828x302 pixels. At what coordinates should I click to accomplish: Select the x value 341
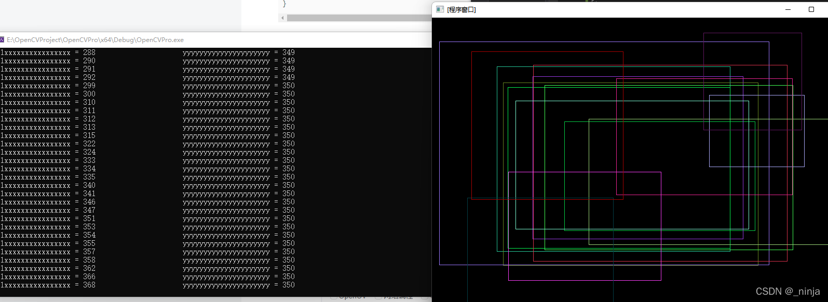(x=89, y=194)
